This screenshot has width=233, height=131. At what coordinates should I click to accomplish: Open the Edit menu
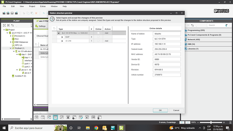click(x=13, y=6)
